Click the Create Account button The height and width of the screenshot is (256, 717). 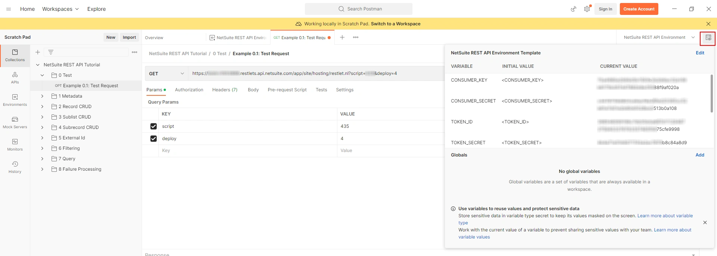click(639, 9)
